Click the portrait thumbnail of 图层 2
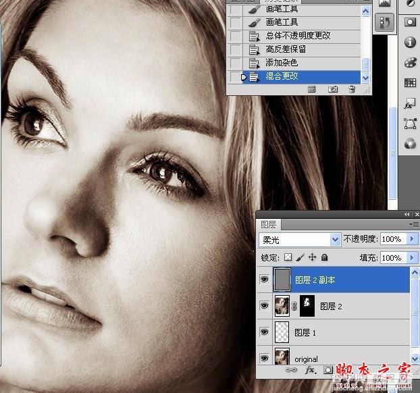The image size is (420, 393). click(282, 306)
